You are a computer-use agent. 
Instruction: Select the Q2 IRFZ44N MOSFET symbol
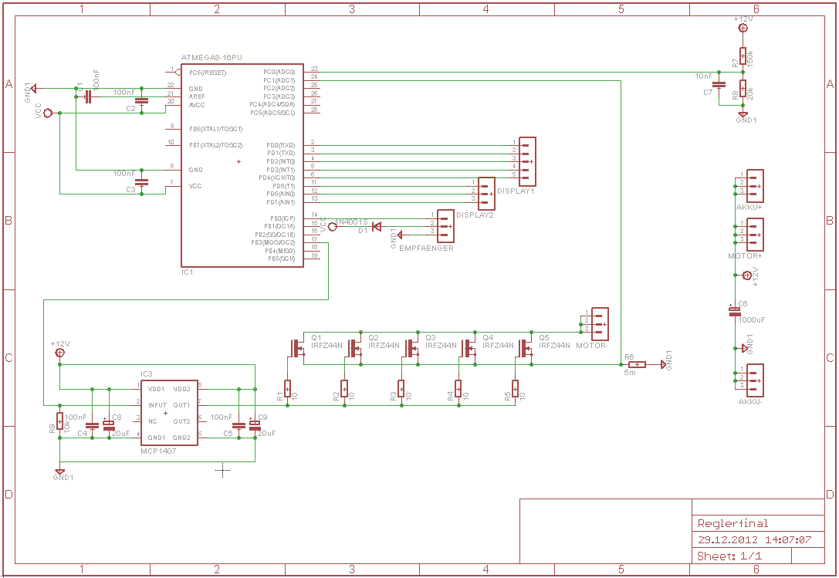point(354,348)
